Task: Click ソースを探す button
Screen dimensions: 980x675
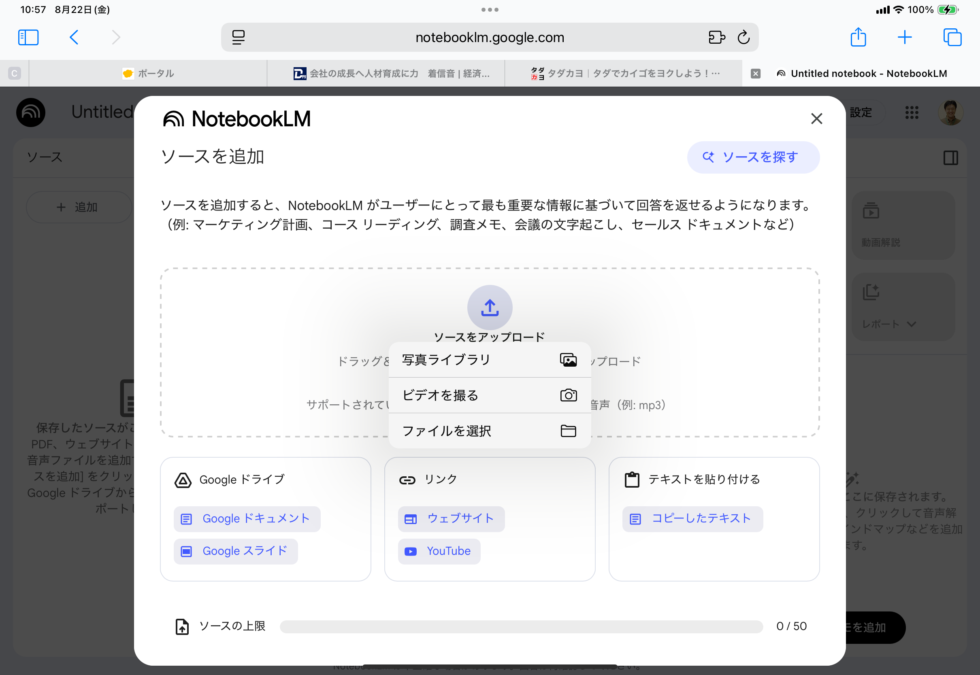Action: pyautogui.click(x=753, y=157)
